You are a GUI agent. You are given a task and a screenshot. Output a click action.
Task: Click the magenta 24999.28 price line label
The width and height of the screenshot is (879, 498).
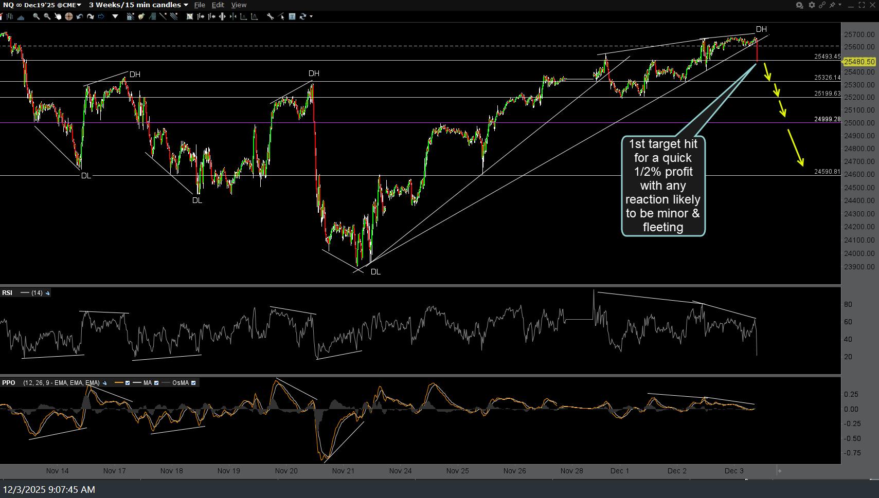pyautogui.click(x=827, y=119)
